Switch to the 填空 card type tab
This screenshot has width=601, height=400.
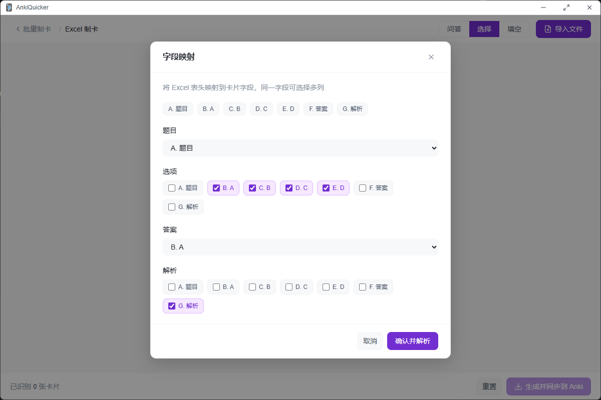[x=514, y=29]
